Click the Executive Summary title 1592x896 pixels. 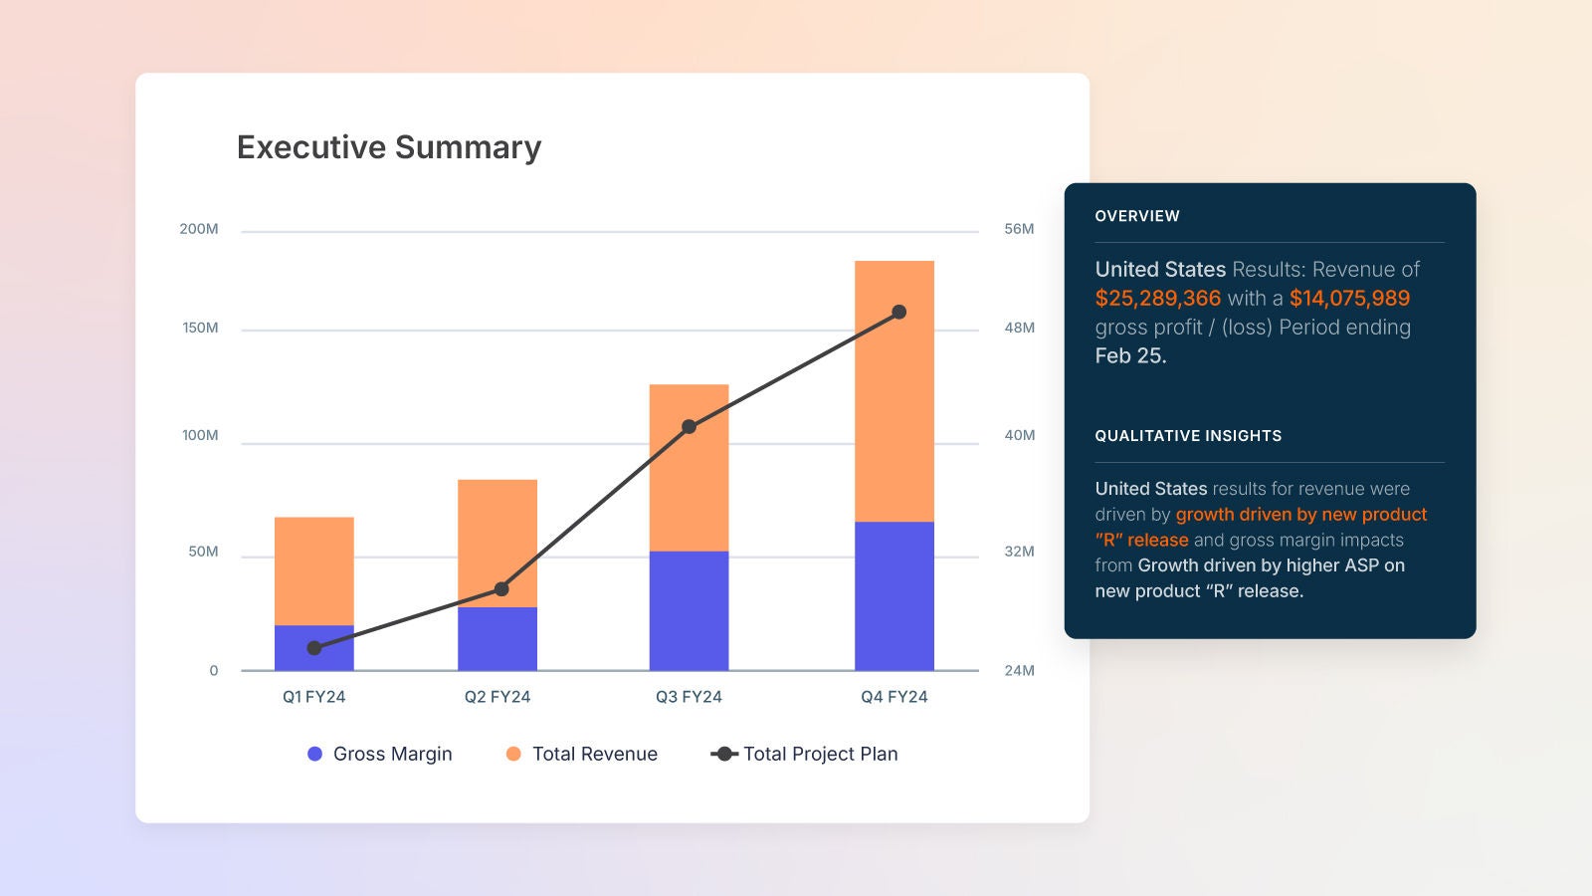point(389,146)
